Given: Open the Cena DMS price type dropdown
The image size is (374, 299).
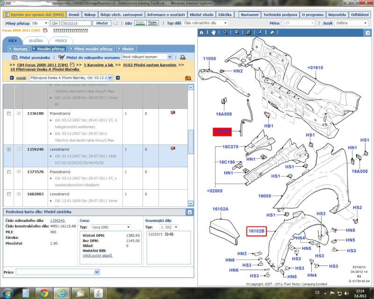Looking at the screenshot, I should tap(128, 227).
